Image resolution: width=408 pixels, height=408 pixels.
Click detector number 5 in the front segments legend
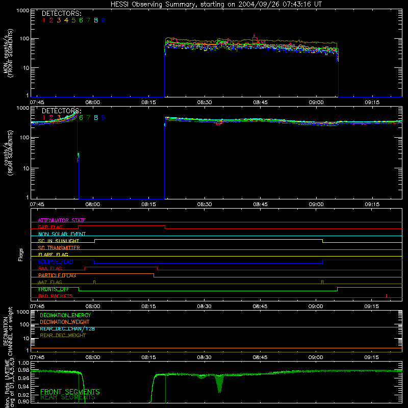73,20
